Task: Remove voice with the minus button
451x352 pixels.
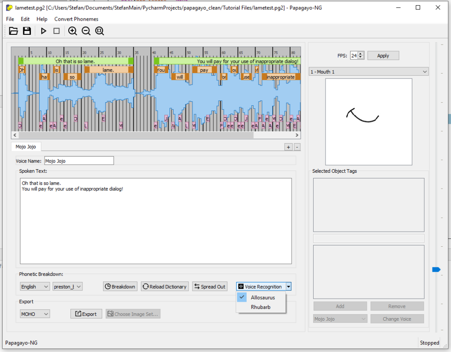Action: [x=297, y=147]
